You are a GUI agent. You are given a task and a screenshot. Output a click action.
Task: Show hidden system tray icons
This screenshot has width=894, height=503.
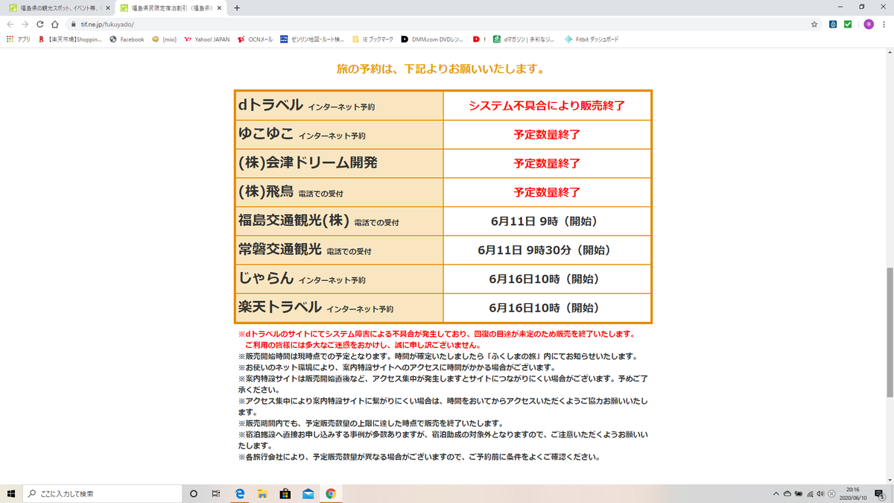point(777,493)
